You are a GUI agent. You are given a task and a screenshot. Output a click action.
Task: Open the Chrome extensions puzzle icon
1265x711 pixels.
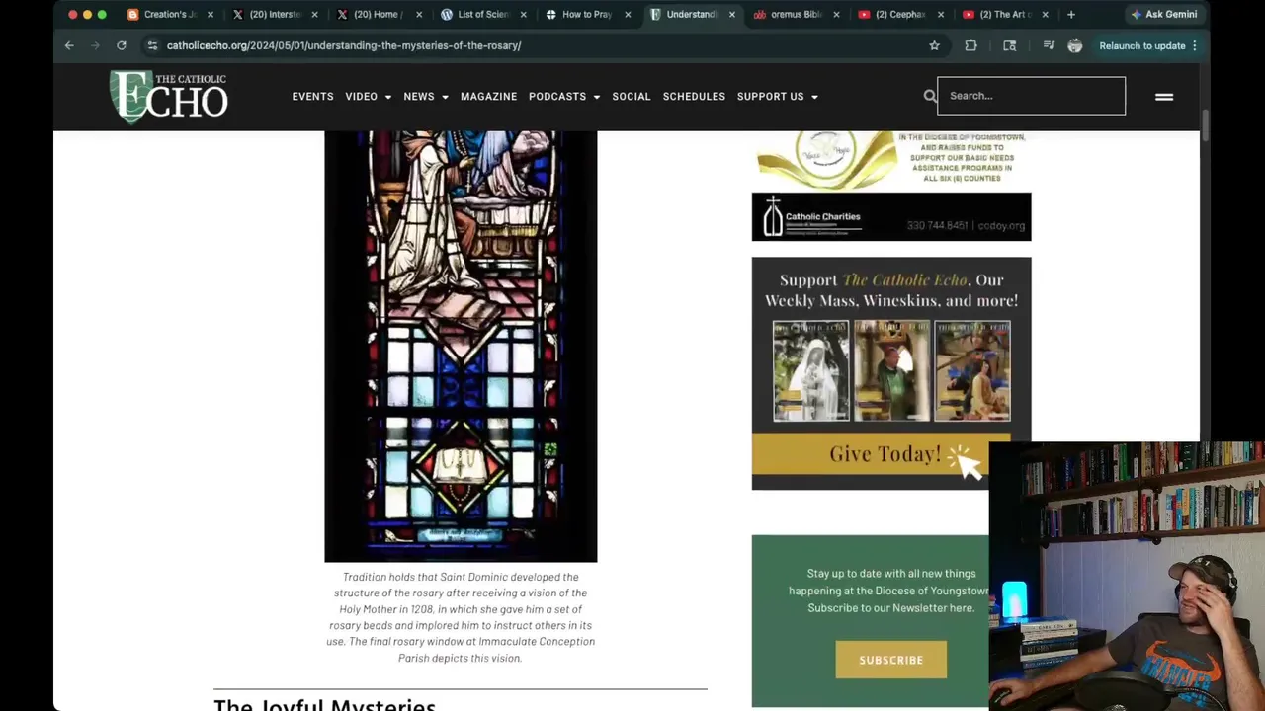(x=970, y=45)
